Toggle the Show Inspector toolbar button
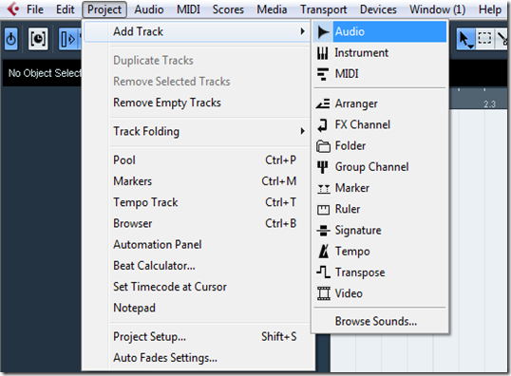 click(69, 39)
